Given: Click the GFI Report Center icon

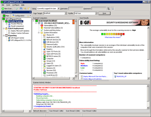Looking at the screenshot, I should tap(9, 38).
